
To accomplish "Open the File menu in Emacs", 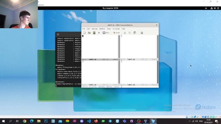I will pyautogui.click(x=84, y=29).
